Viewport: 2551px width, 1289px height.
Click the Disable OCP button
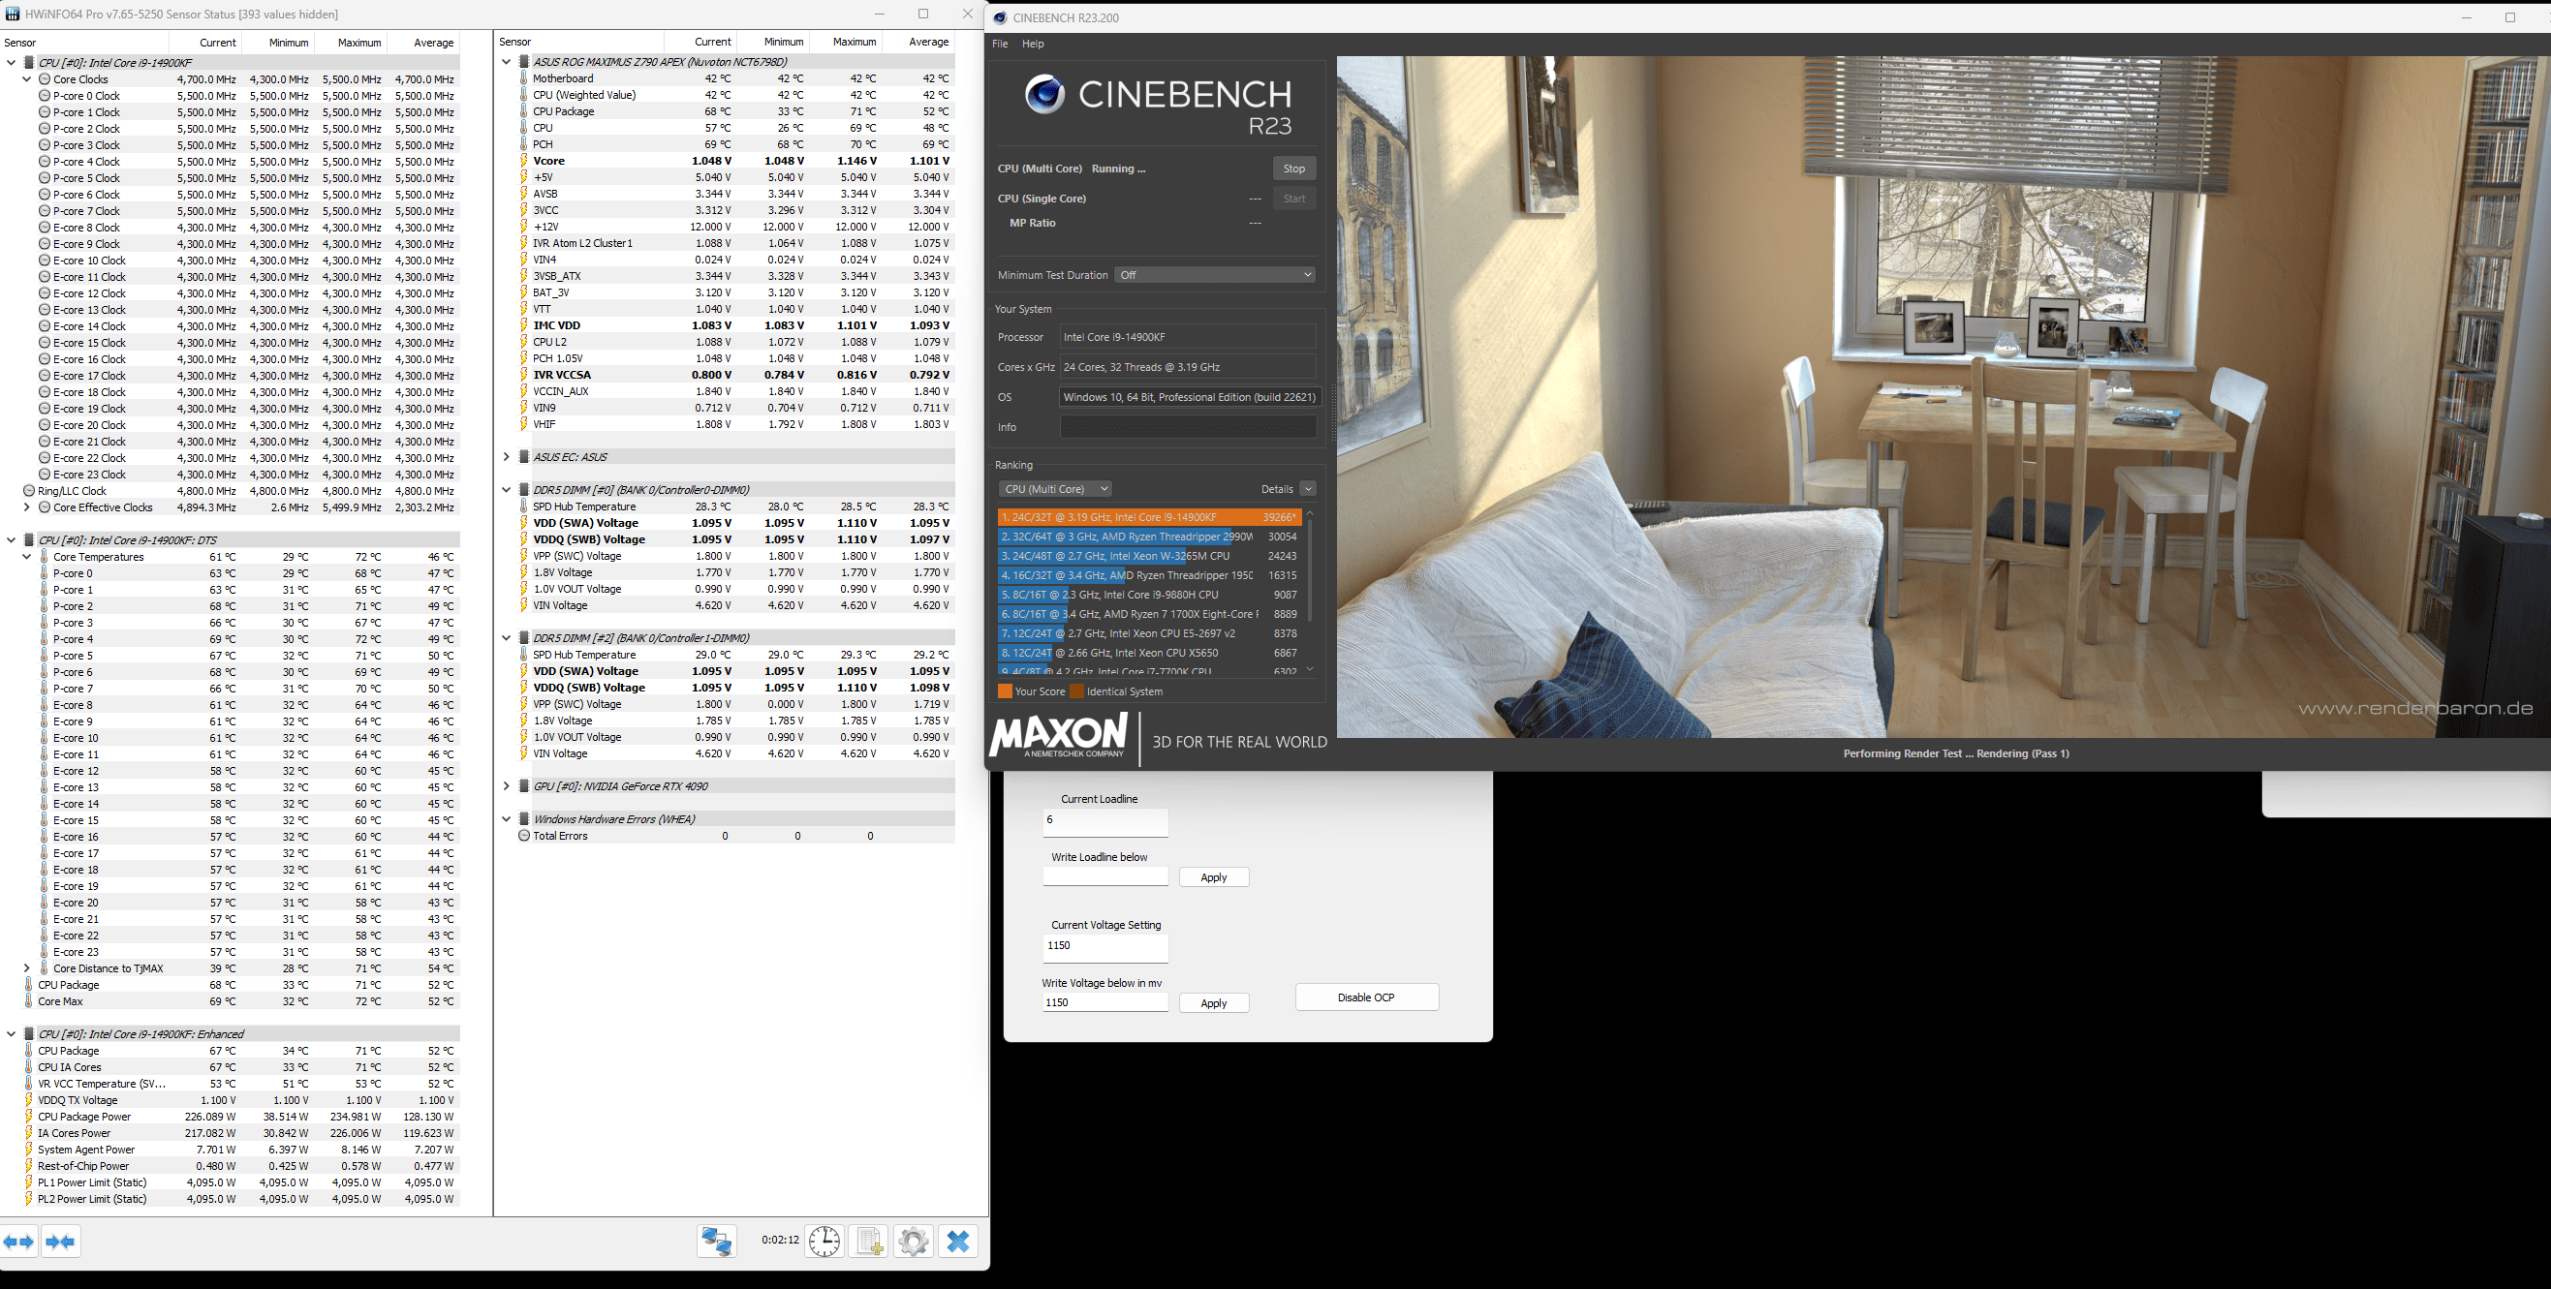pyautogui.click(x=1366, y=997)
